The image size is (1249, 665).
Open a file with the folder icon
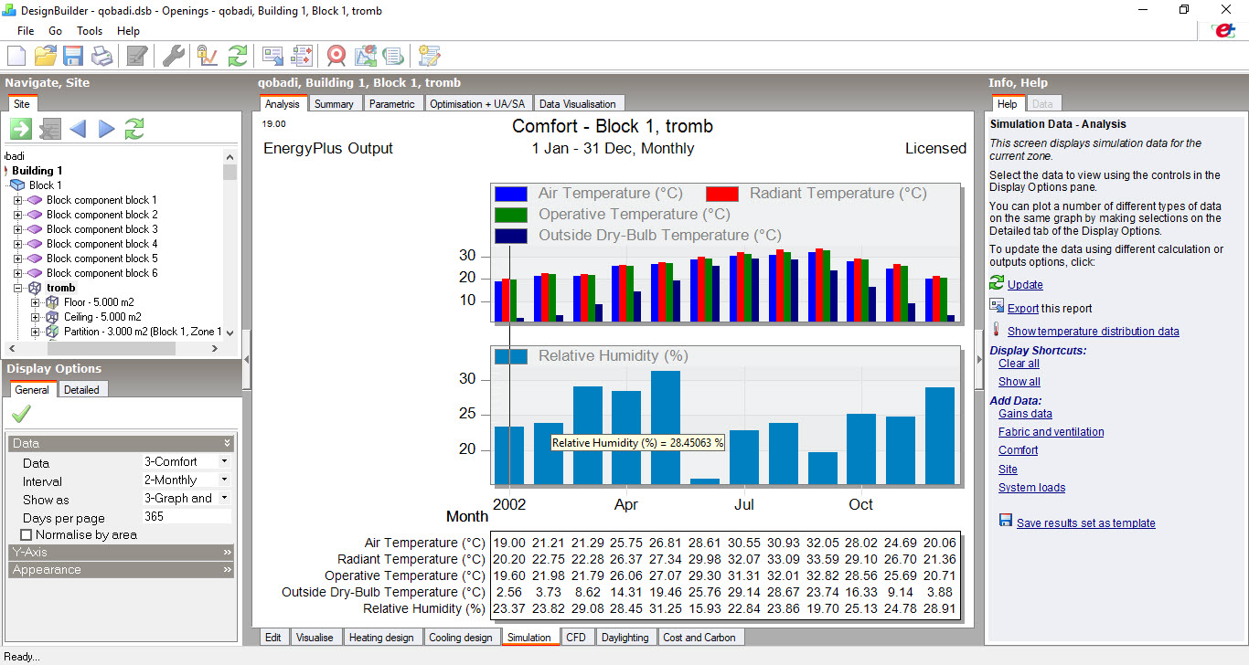(x=45, y=56)
